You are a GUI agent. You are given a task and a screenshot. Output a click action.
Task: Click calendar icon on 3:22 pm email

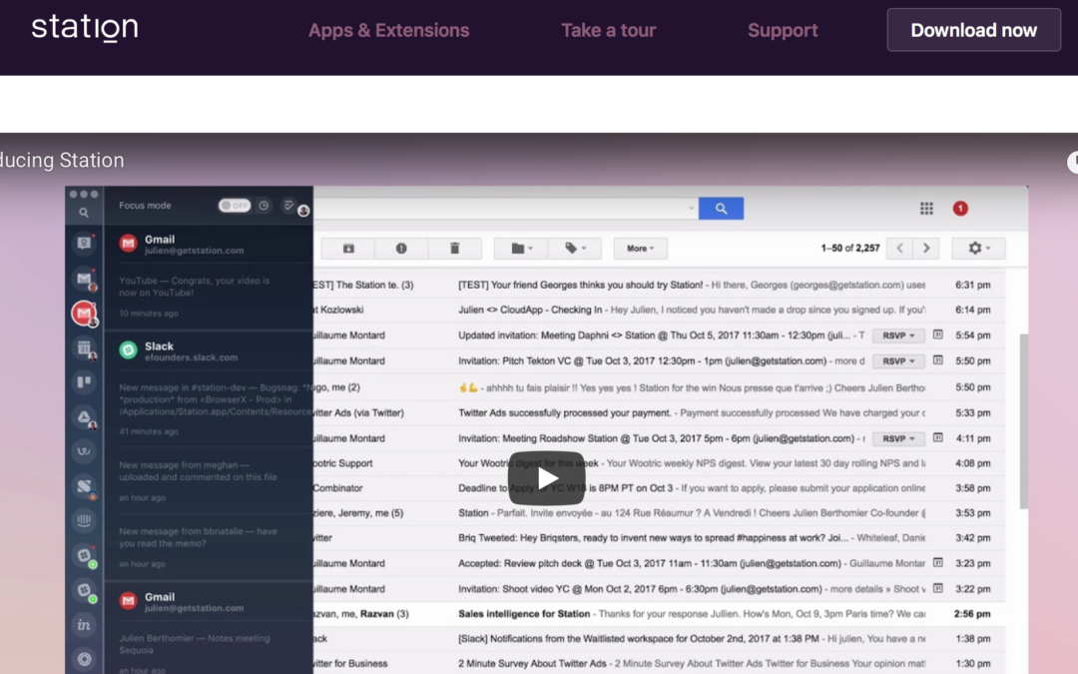937,588
